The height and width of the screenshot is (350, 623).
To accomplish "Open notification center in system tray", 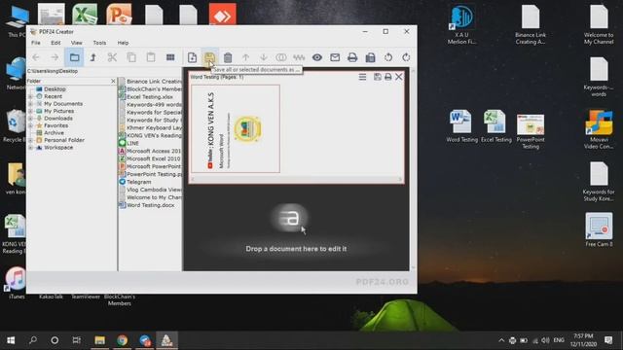I will (608, 340).
